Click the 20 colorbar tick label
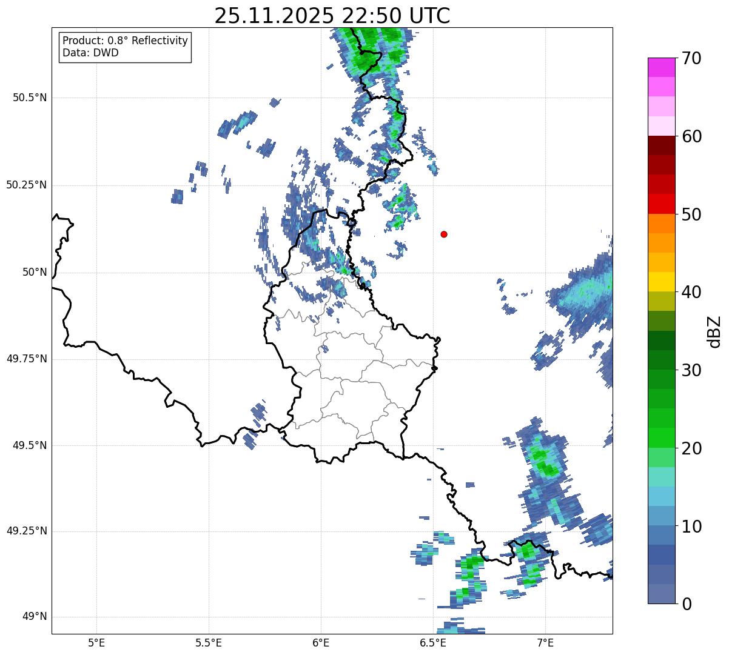The height and width of the screenshot is (655, 729). (x=691, y=448)
